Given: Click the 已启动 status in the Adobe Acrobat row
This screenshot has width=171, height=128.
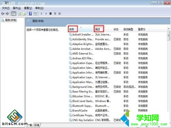Looking at the screenshot, I should point(117,49).
